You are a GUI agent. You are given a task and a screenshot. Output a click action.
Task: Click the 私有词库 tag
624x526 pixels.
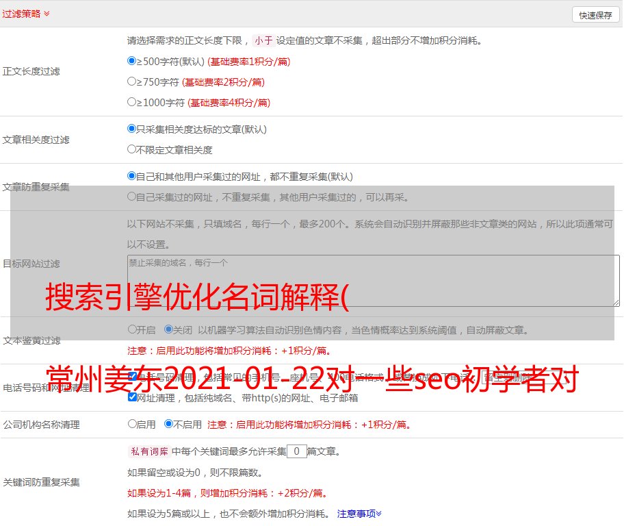coord(150,451)
